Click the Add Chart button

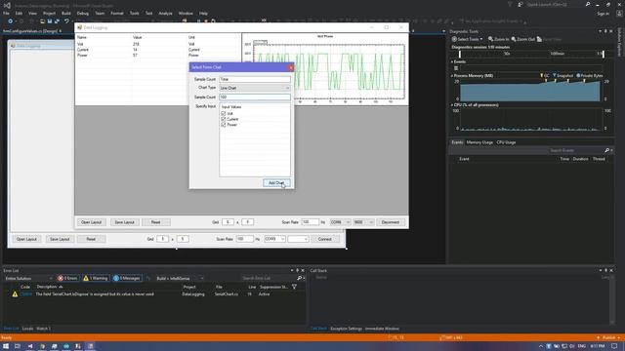pos(276,183)
